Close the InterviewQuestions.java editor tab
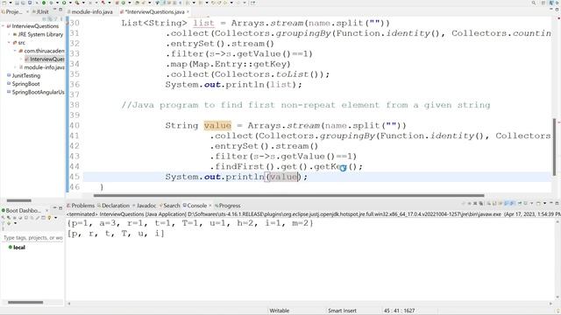Image resolution: width=561 pixels, height=315 pixels. [188, 11]
